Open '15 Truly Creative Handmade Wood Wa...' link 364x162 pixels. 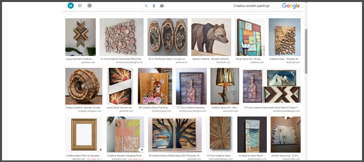point(121,59)
